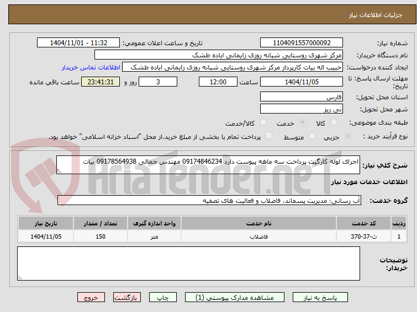Click the استان محل تحویل field فارس

[302, 96]
